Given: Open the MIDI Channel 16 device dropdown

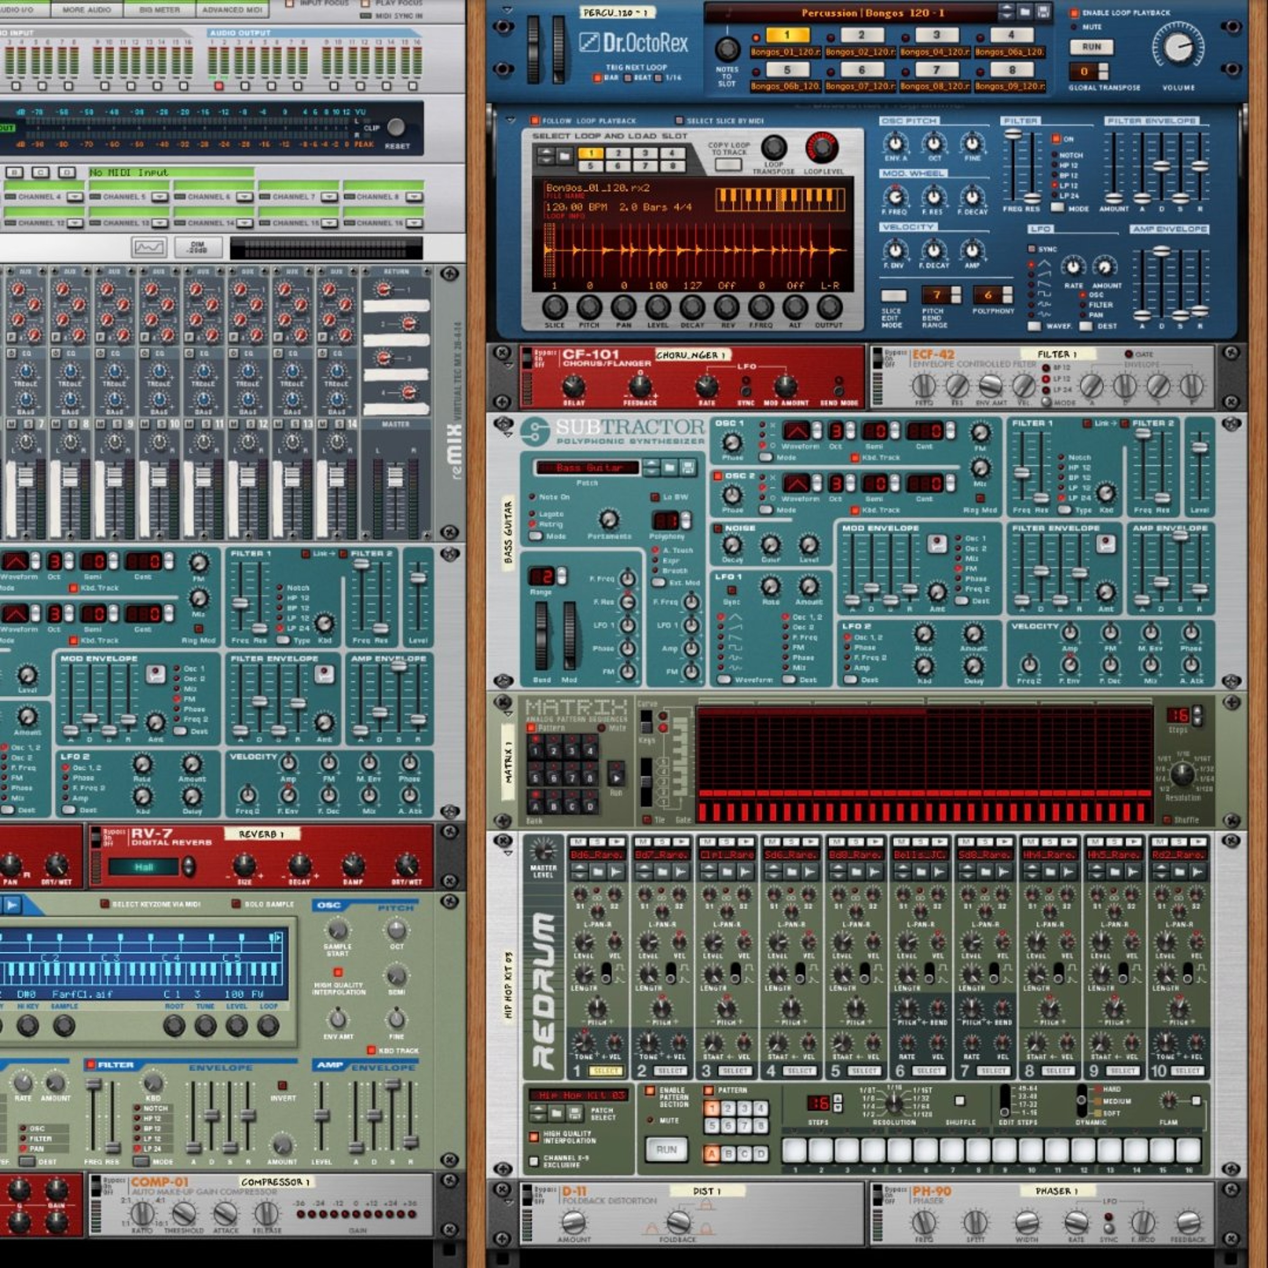Looking at the screenshot, I should pyautogui.click(x=413, y=223).
